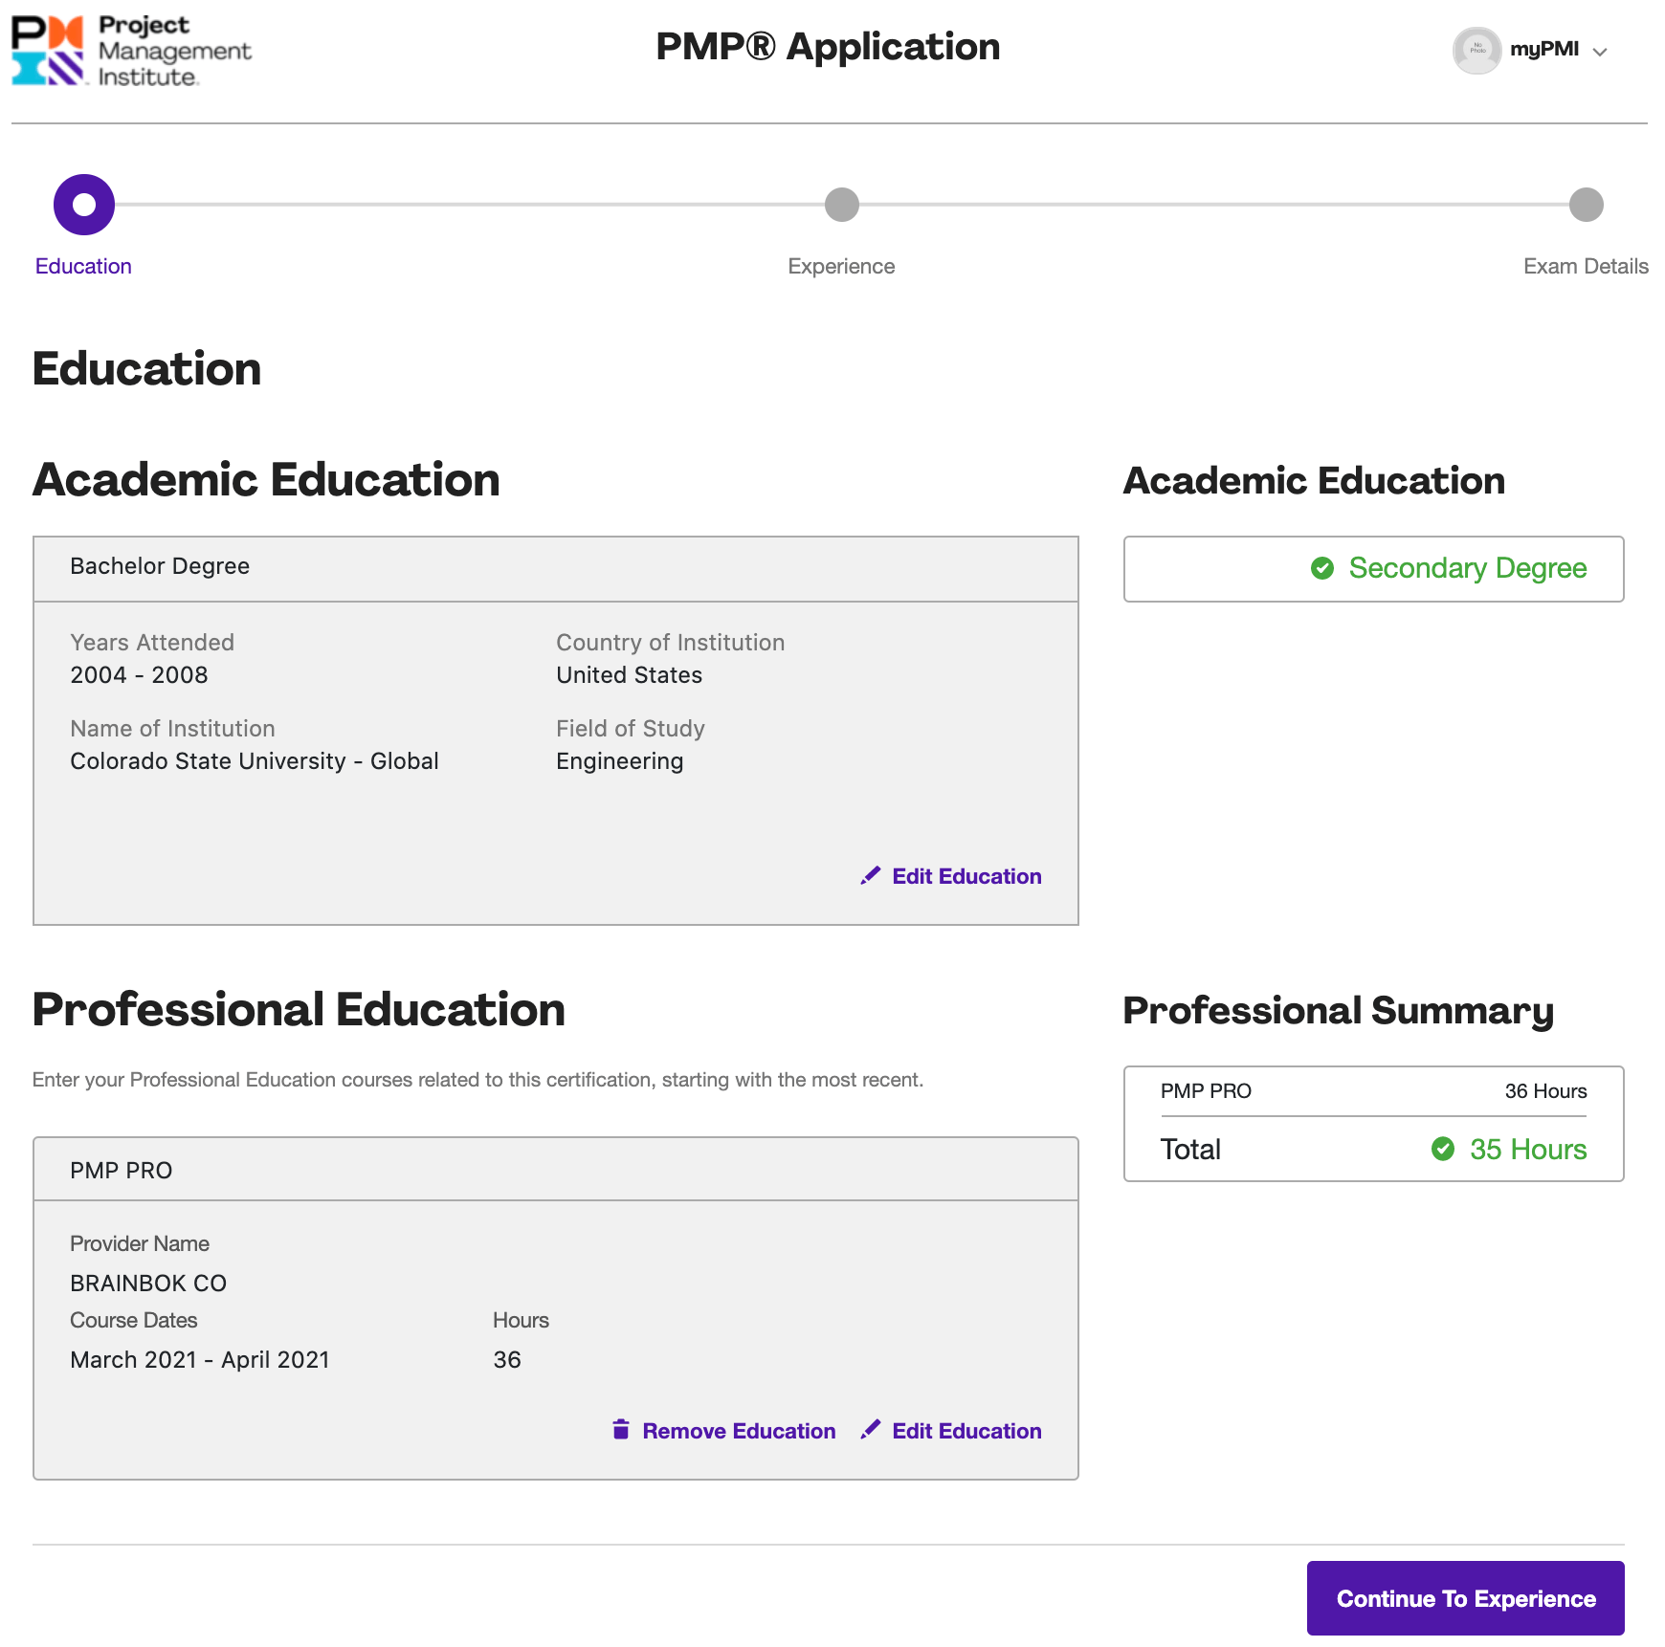This screenshot has height=1647, width=1665.
Task: Click the pencil icon to edit Bachelor Degree
Action: coord(870,875)
